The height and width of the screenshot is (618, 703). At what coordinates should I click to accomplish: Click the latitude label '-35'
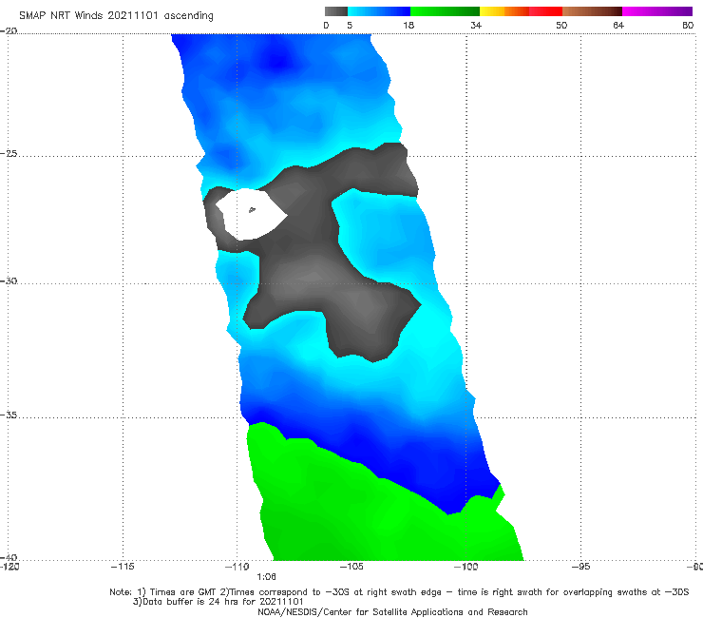pos(9,415)
